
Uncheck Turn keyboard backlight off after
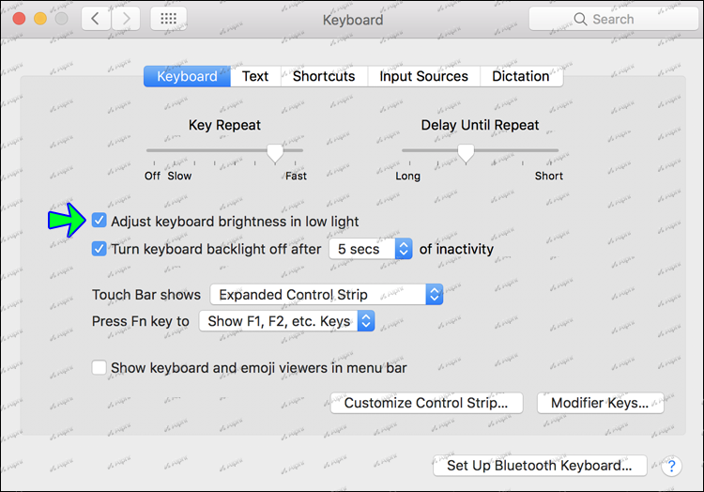(x=99, y=248)
